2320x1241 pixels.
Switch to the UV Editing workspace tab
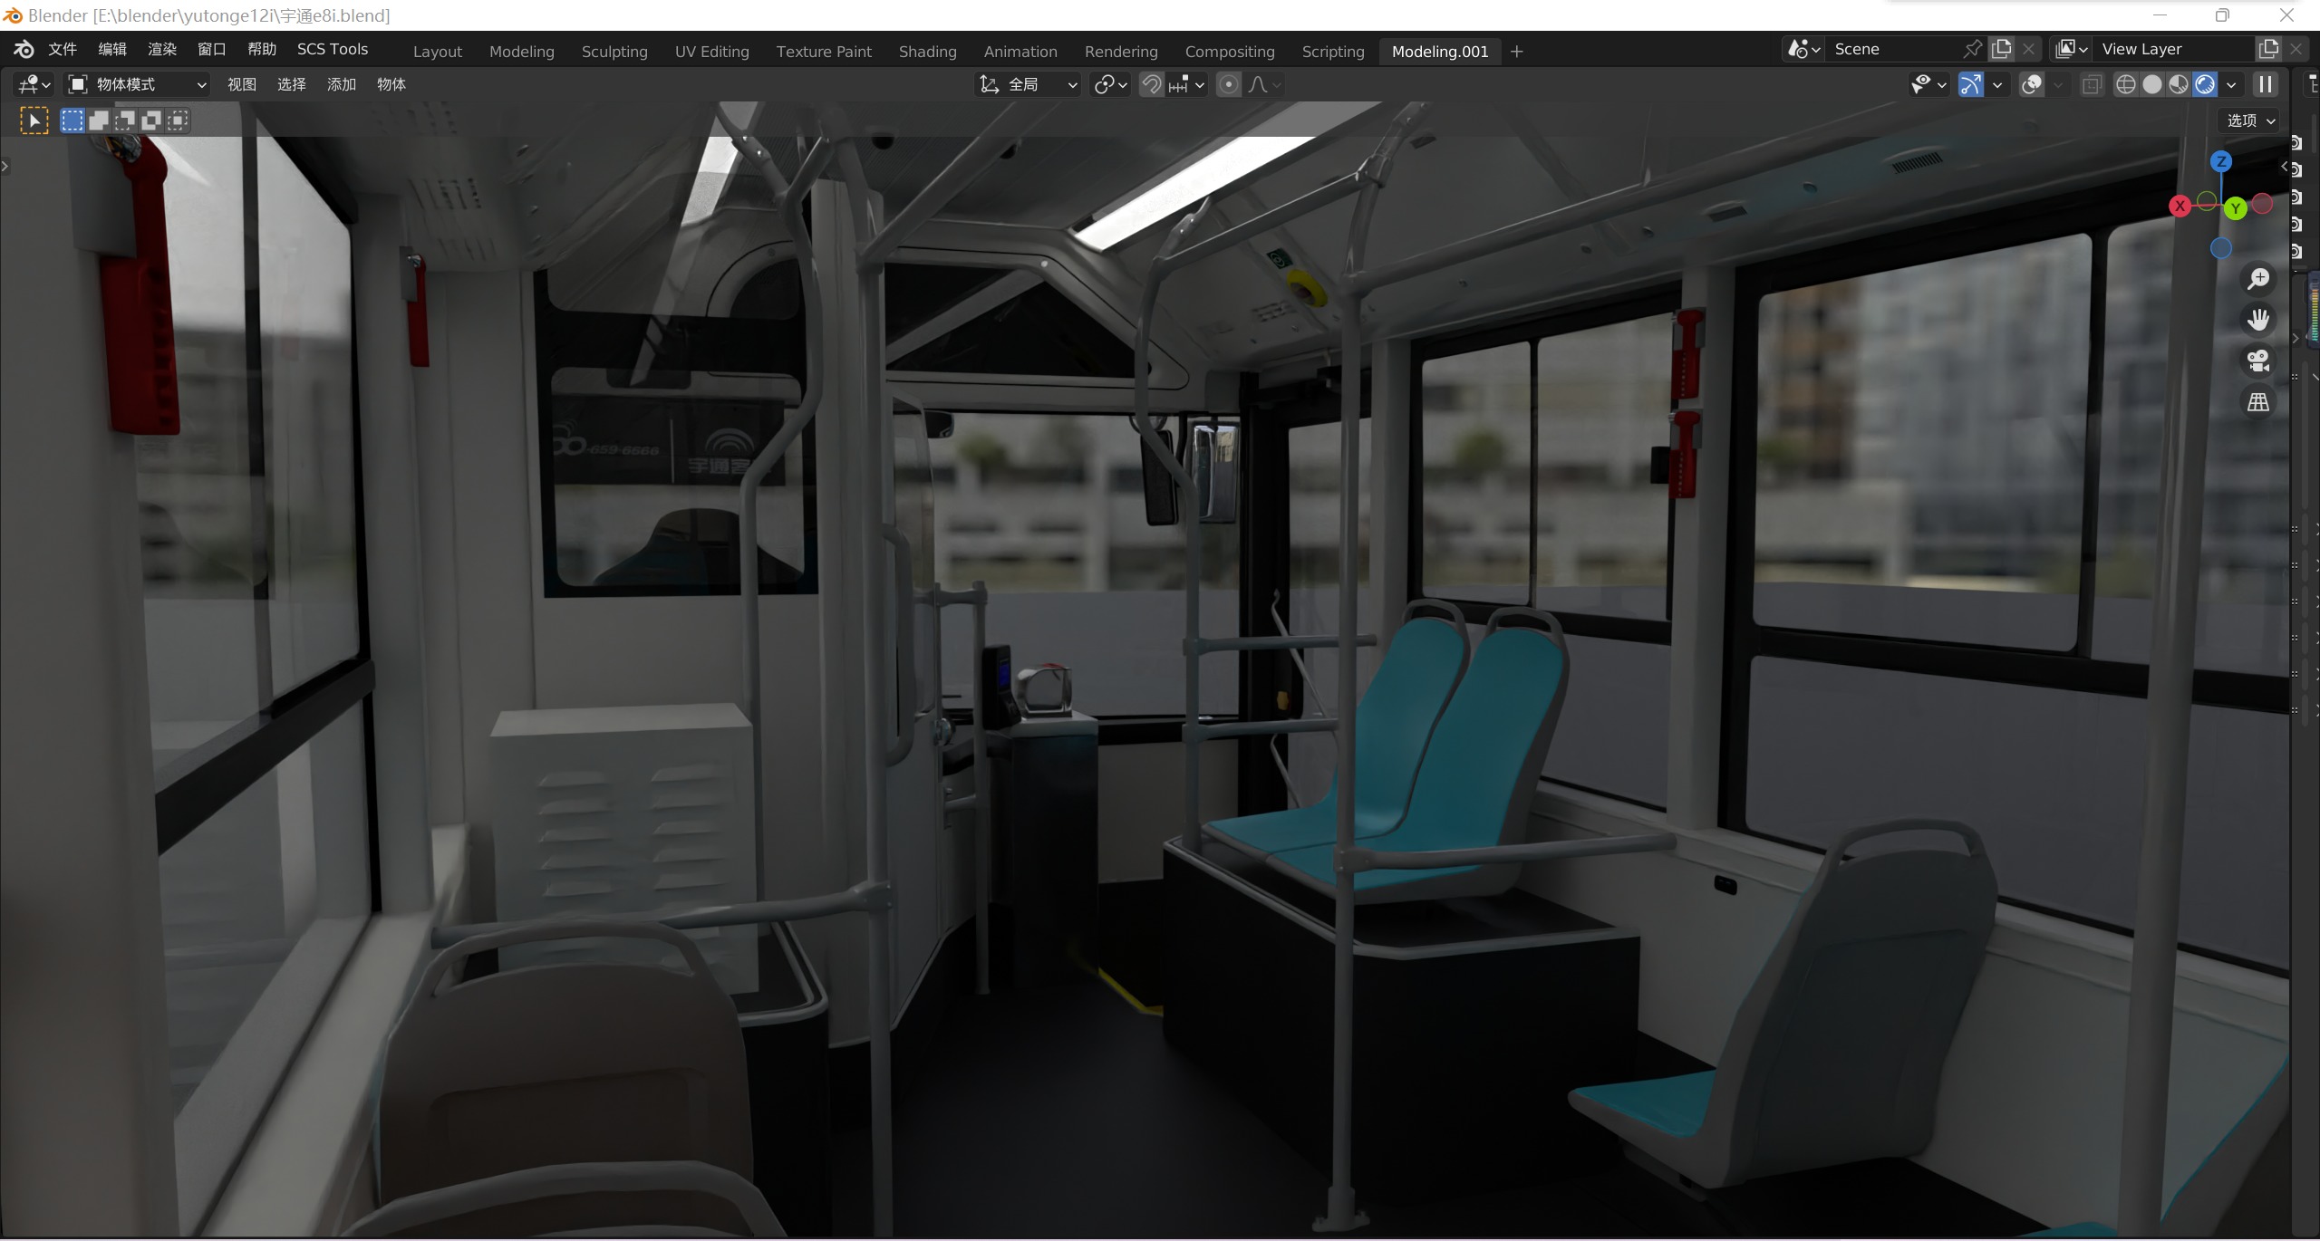pos(712,52)
